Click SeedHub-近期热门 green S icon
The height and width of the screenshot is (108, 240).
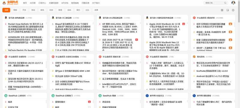click(53, 96)
